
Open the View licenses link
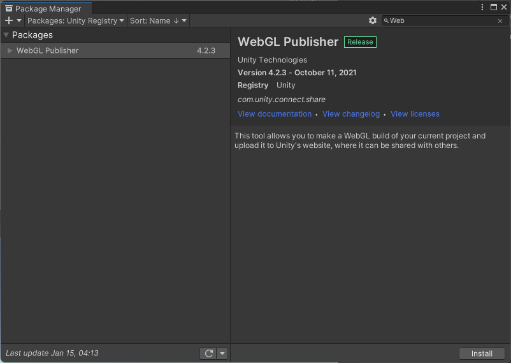415,114
